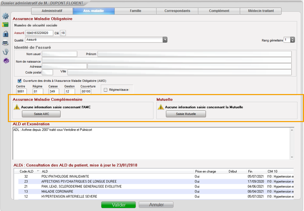
Task: Switch to the Famille tab
Action: [x=135, y=11]
